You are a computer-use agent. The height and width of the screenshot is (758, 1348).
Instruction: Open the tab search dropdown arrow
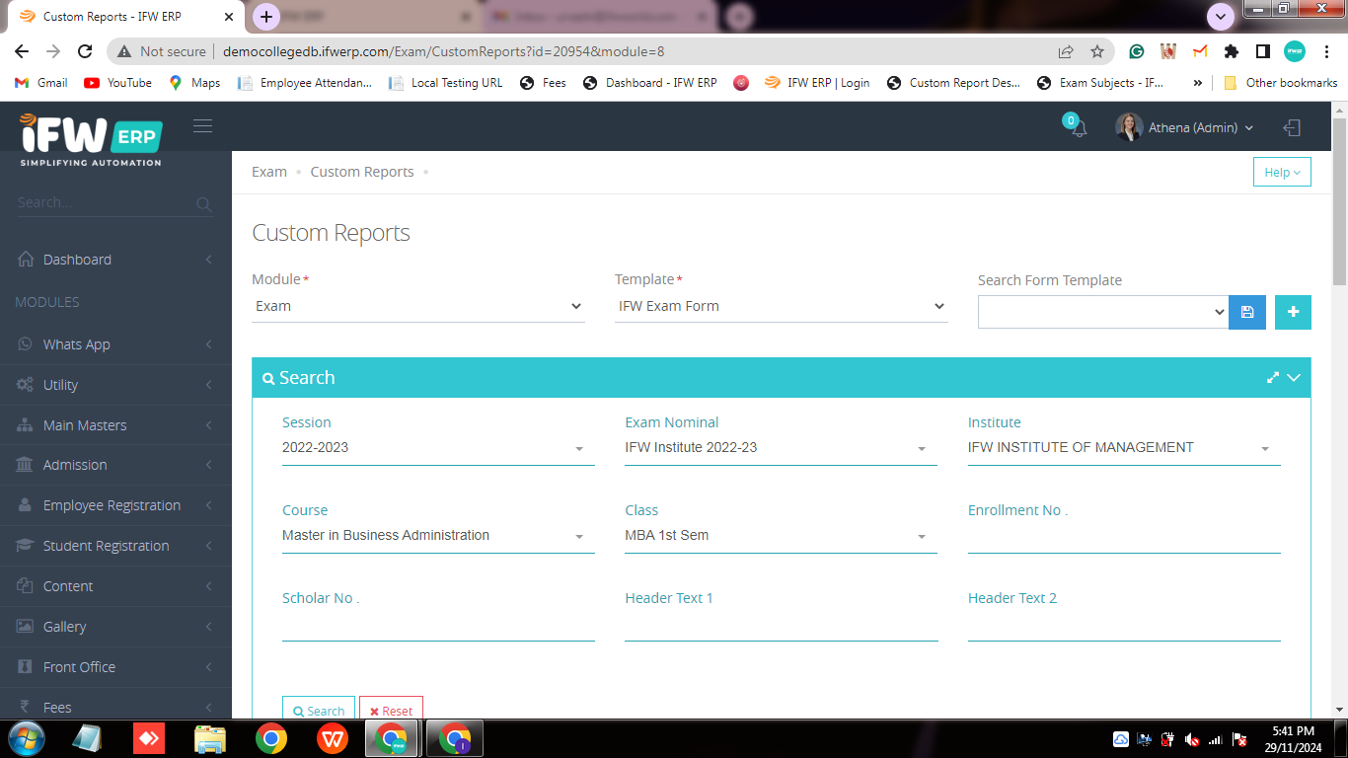point(1221,17)
